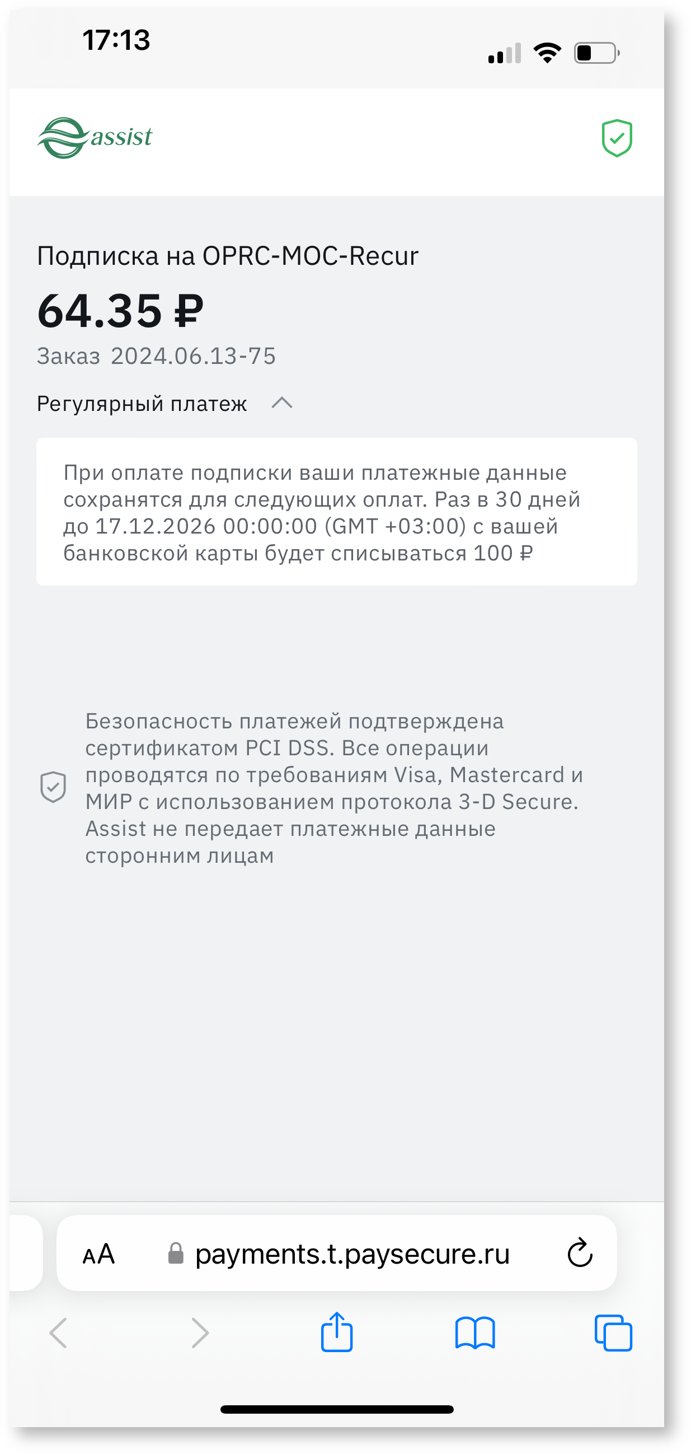
Task: Go back to the previous page
Action: pos(58,1333)
